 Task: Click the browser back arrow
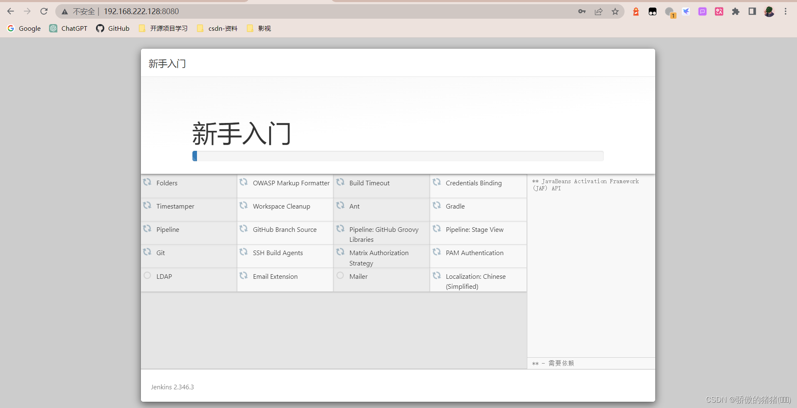(x=11, y=12)
